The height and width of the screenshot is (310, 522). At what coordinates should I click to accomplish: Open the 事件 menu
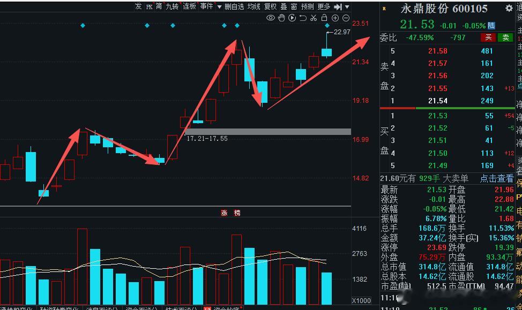207,6
